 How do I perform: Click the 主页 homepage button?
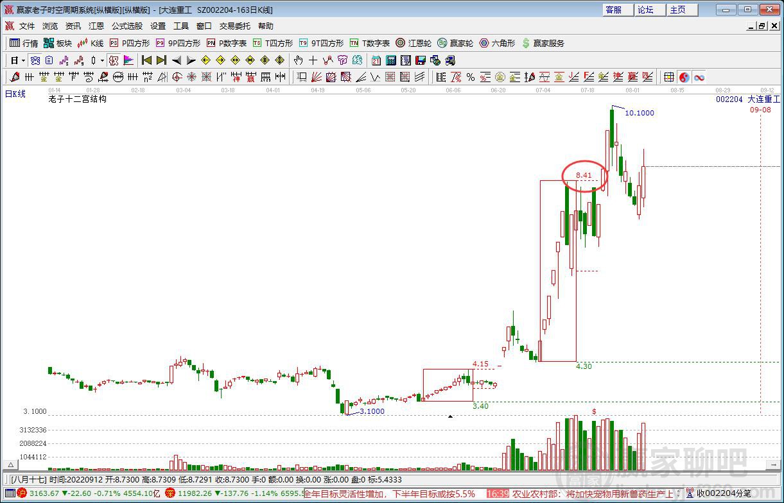(683, 10)
